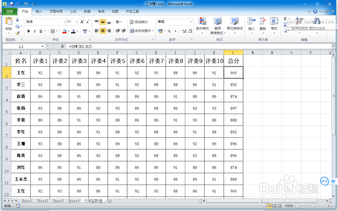Select column L header
338x211 pixels.
[233, 53]
